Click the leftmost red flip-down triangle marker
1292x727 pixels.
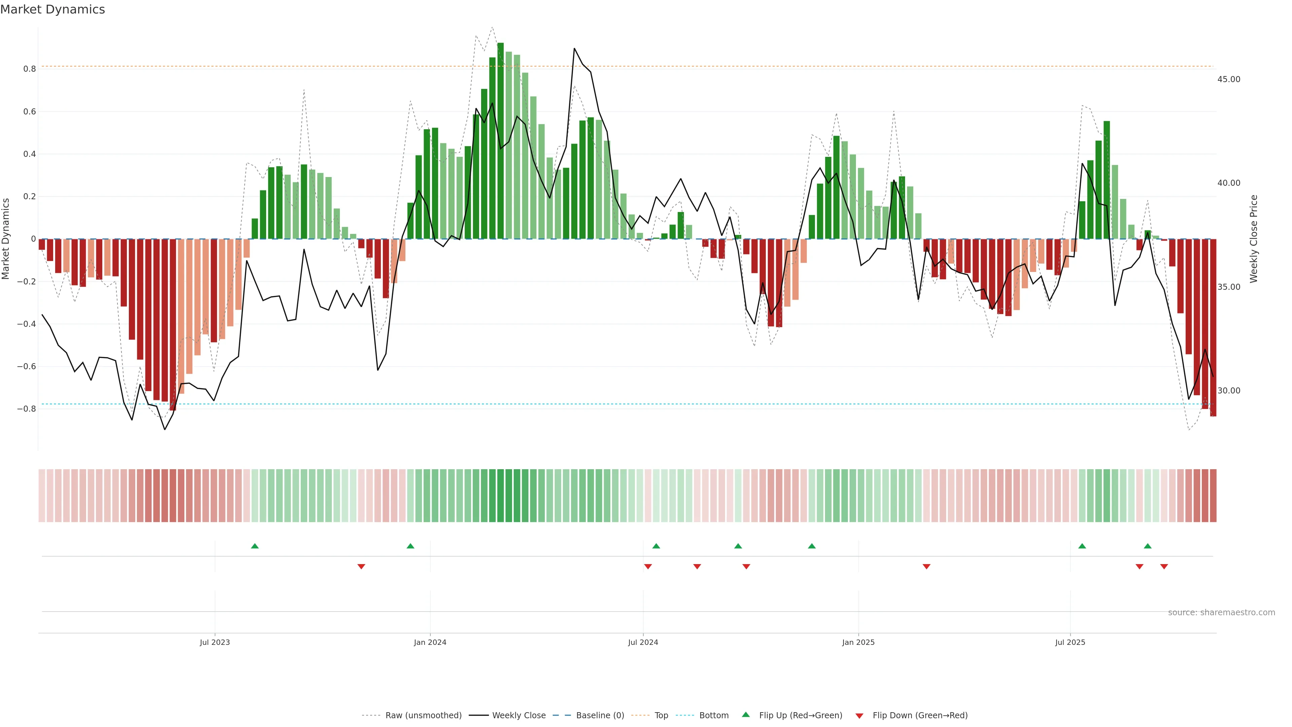click(x=361, y=566)
